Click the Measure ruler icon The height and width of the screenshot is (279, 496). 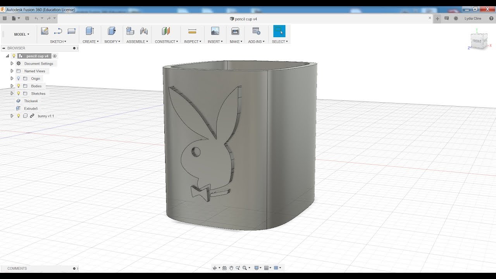192,31
